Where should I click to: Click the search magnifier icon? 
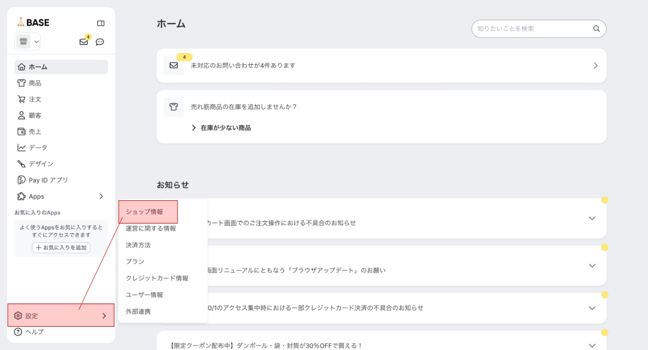pyautogui.click(x=596, y=29)
